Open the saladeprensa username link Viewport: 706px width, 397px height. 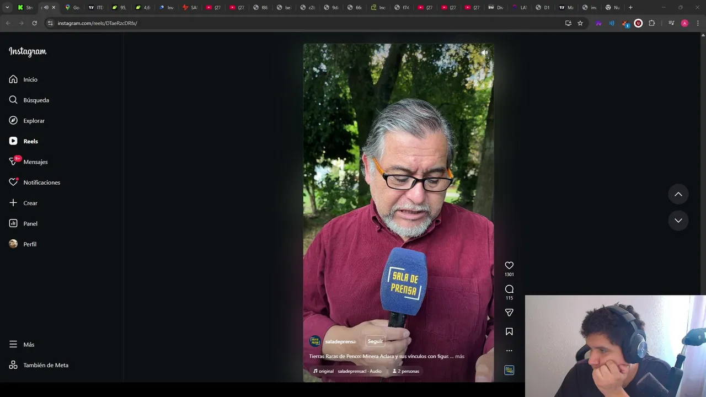pyautogui.click(x=340, y=342)
